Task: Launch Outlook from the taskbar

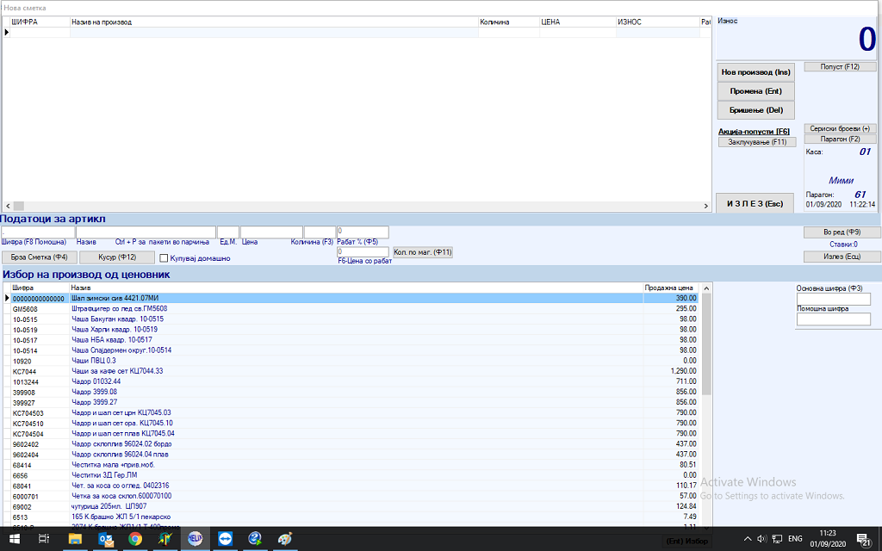Action: (x=105, y=539)
